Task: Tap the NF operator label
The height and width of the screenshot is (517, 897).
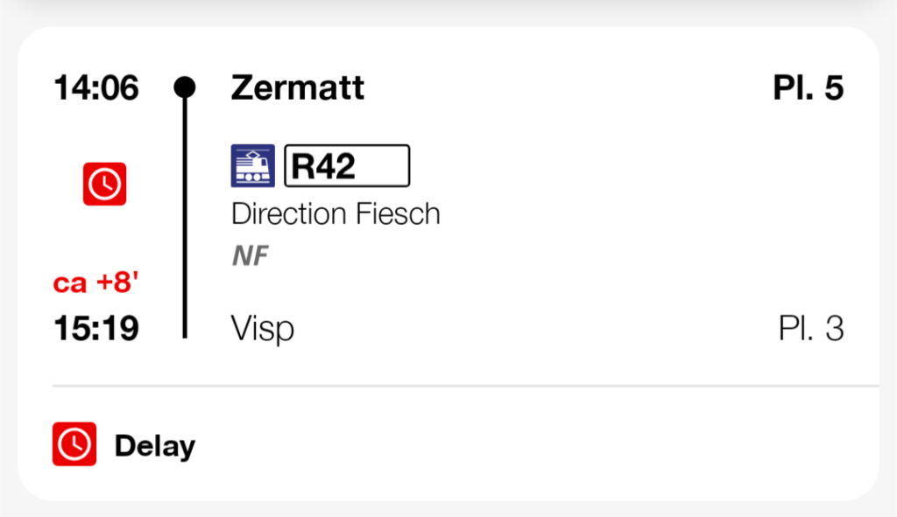Action: [x=250, y=256]
